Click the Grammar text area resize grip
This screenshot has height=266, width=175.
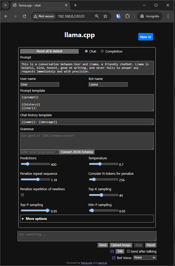click(x=153, y=148)
